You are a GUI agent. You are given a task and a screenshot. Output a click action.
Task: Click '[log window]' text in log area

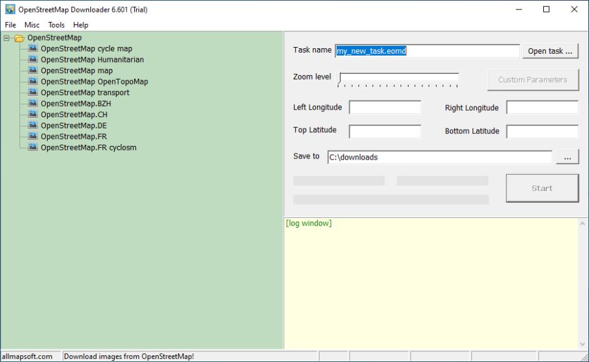point(309,223)
